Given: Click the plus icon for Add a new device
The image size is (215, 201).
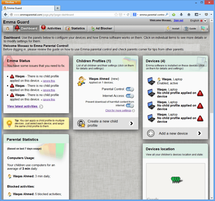Looking at the screenshot, I should (151, 133).
